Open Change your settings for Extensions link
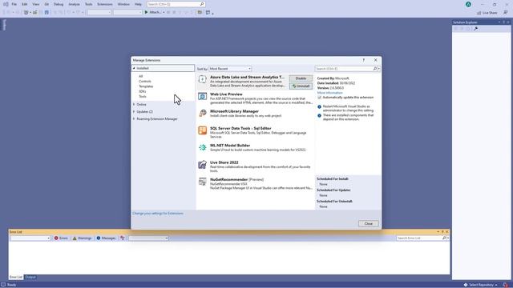This screenshot has width=513, height=288. 158,214
